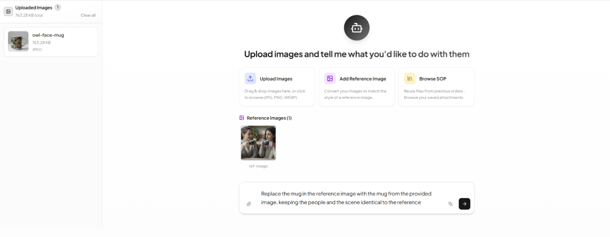Click the owl-face-mug file name
Screen dimensions: 610x237
(x=48, y=35)
